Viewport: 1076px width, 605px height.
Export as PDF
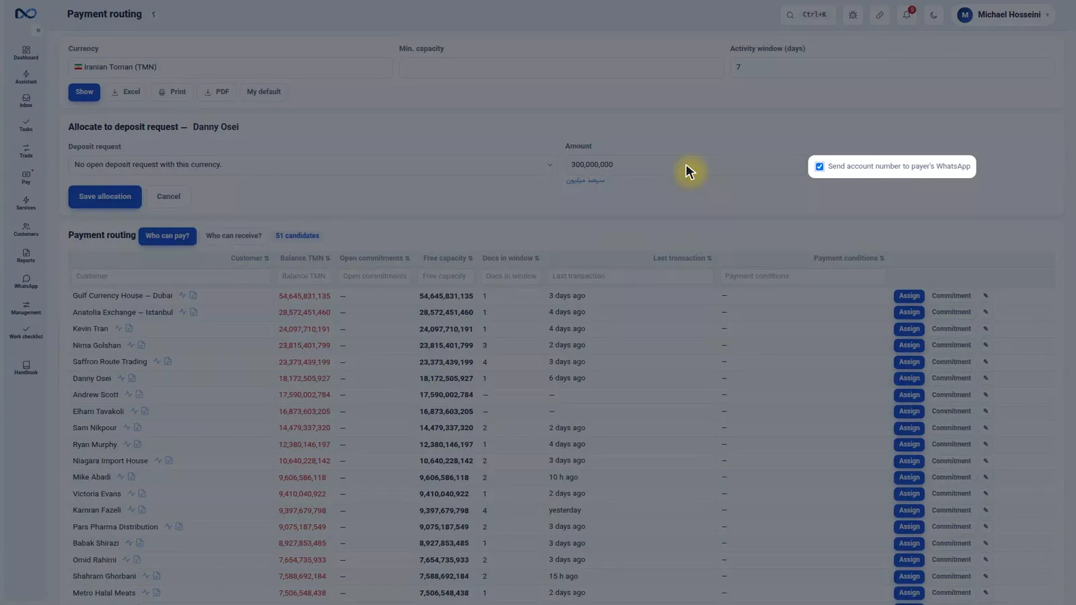coord(217,92)
